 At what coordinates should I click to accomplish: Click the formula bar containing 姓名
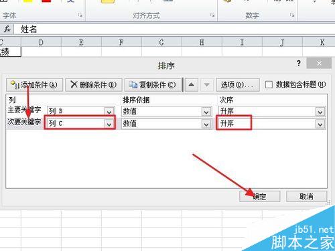174,29
